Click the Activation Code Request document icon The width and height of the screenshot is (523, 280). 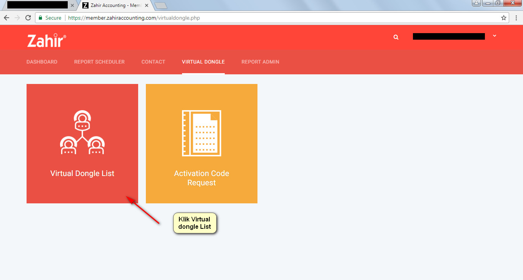201,133
